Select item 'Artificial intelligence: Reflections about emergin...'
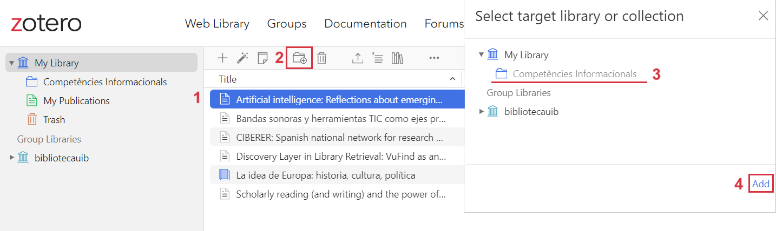The height and width of the screenshot is (231, 776). [x=337, y=99]
